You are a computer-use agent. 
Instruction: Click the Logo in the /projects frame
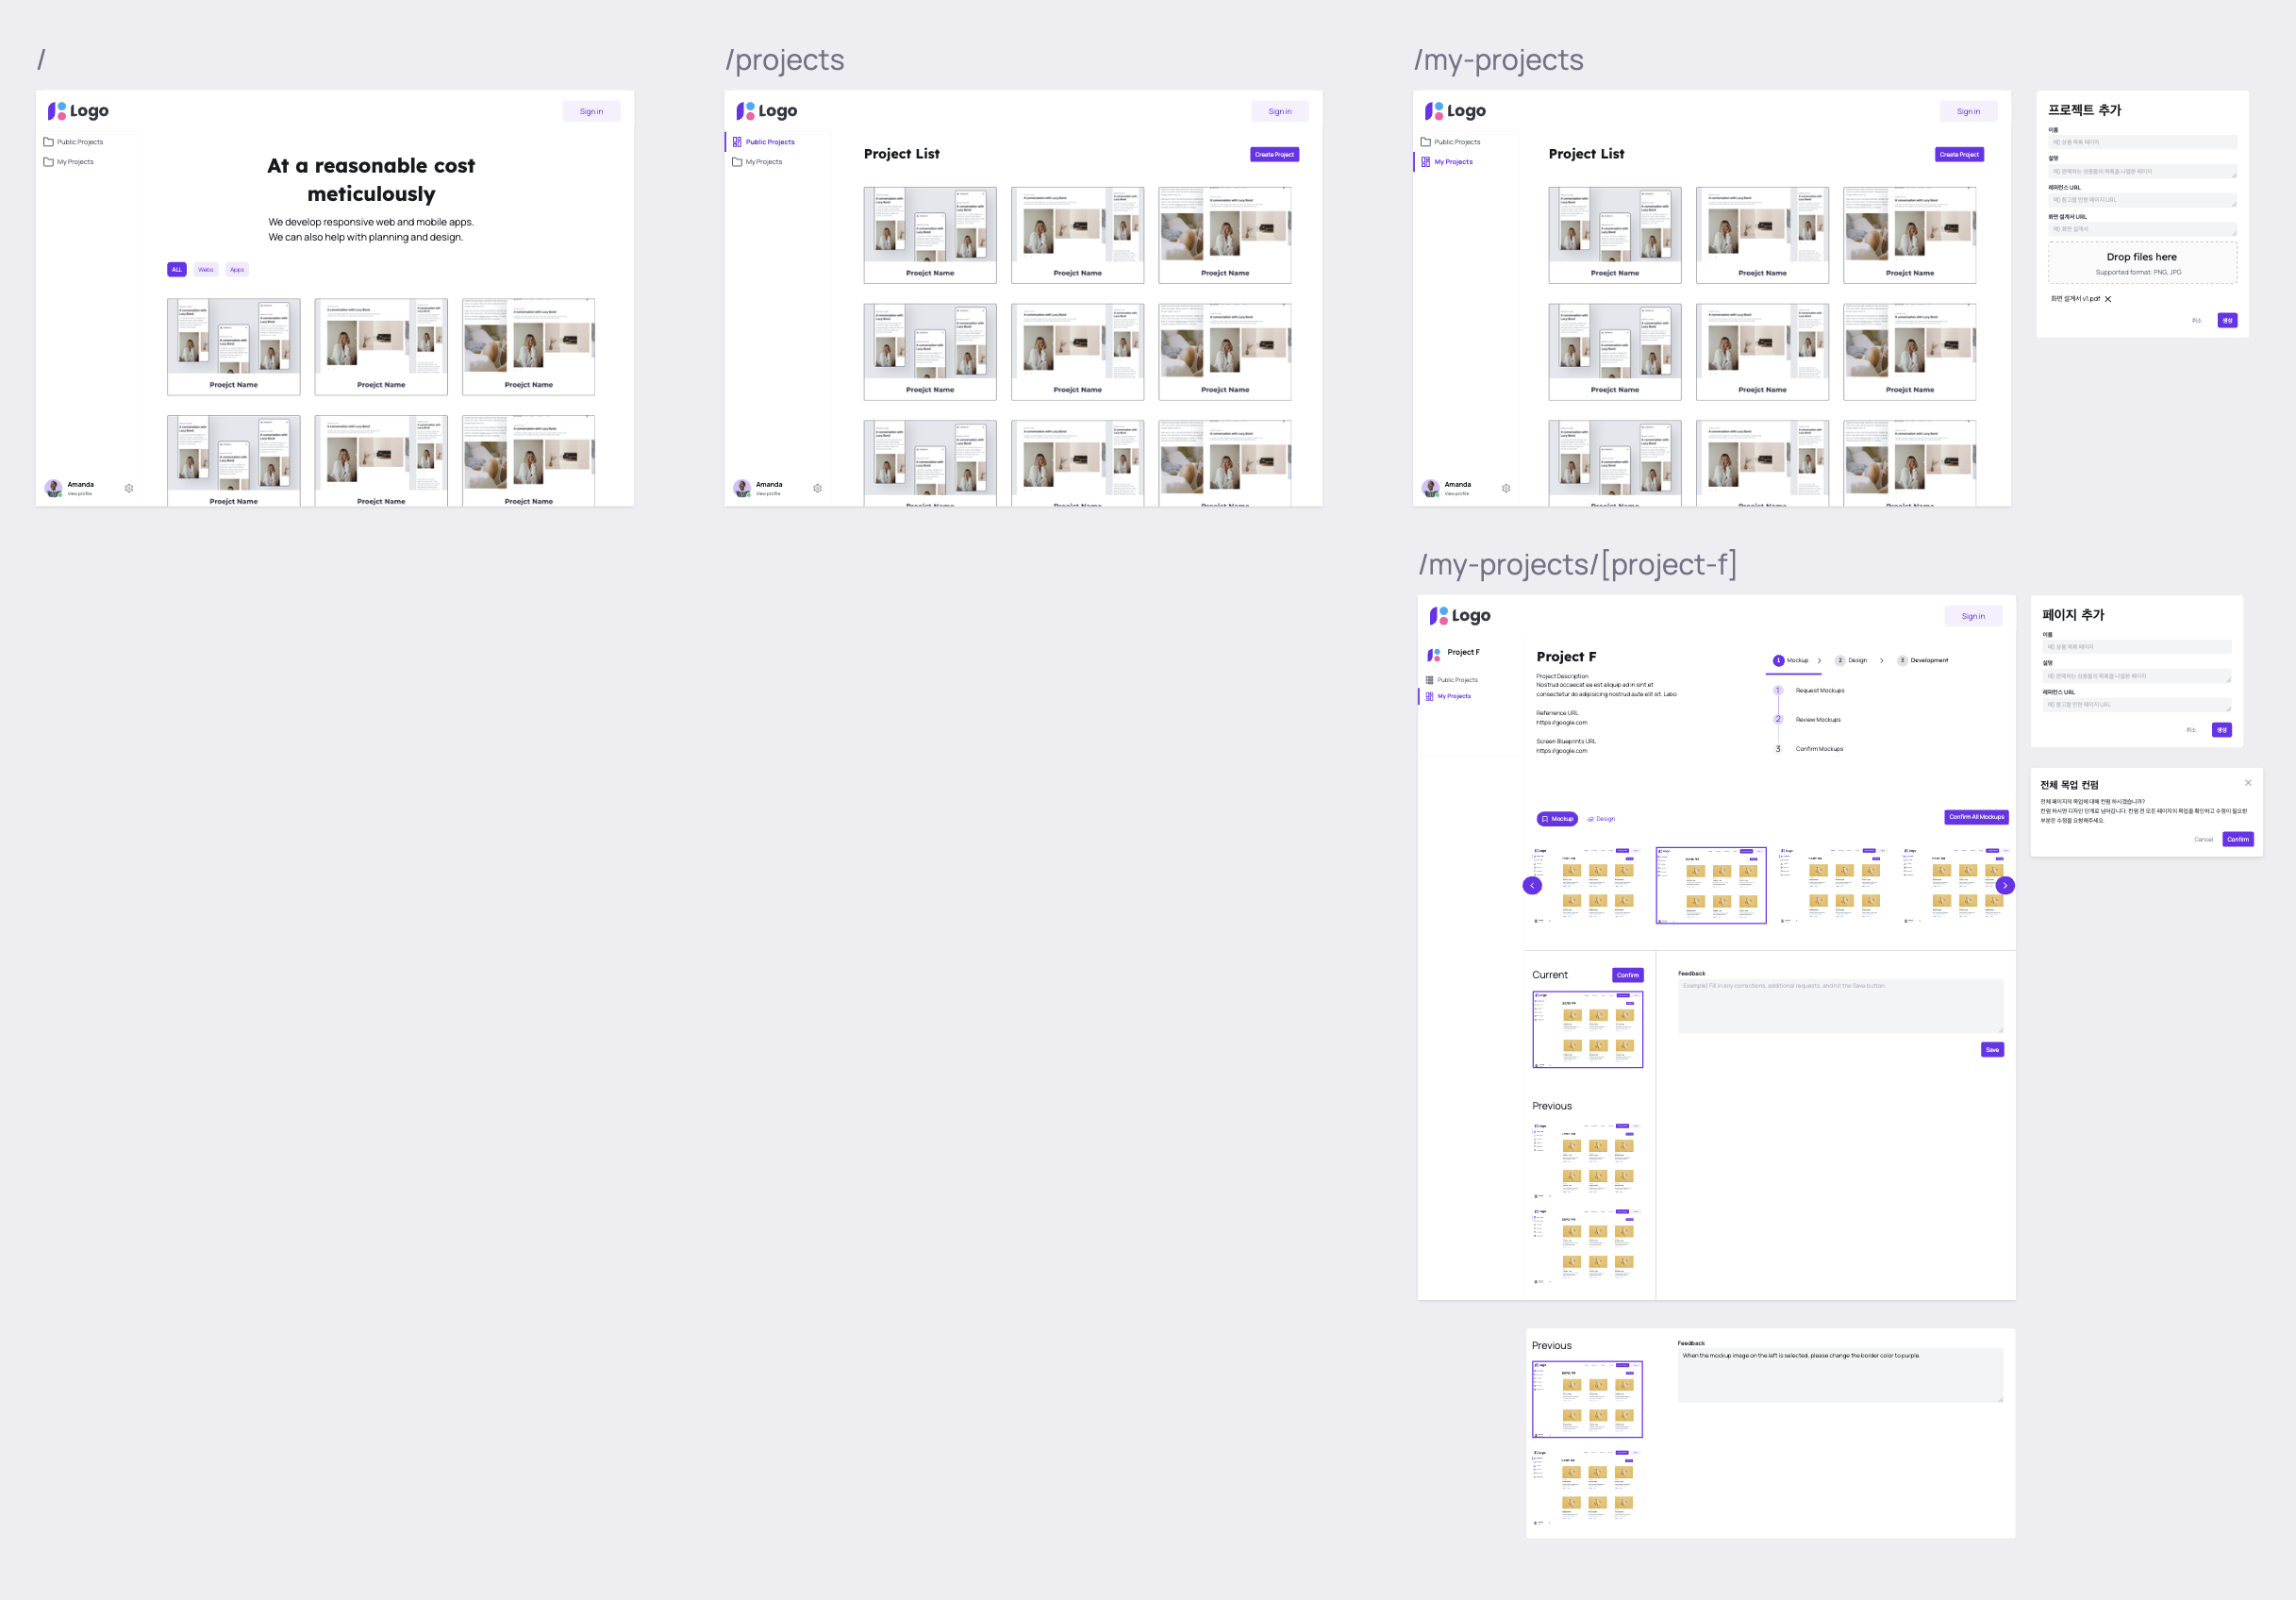tap(767, 111)
